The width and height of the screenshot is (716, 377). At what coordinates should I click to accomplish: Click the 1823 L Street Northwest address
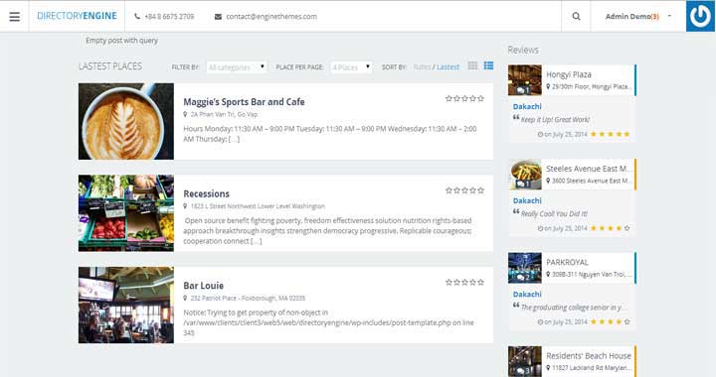pyautogui.click(x=258, y=206)
